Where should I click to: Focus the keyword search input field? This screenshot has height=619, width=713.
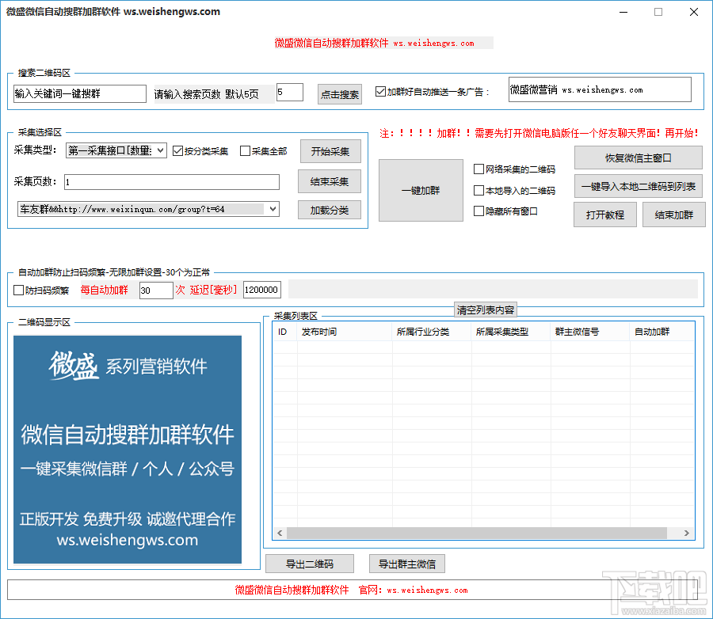[x=79, y=93]
